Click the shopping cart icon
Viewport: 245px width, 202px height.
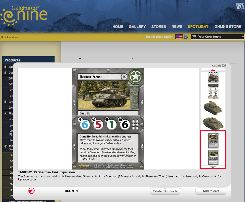coord(194,37)
